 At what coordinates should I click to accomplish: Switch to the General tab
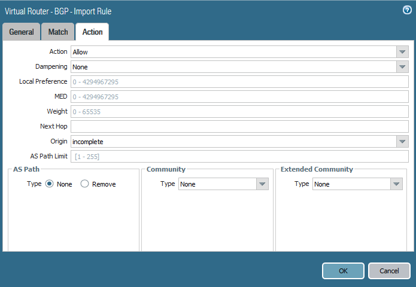pyautogui.click(x=22, y=32)
